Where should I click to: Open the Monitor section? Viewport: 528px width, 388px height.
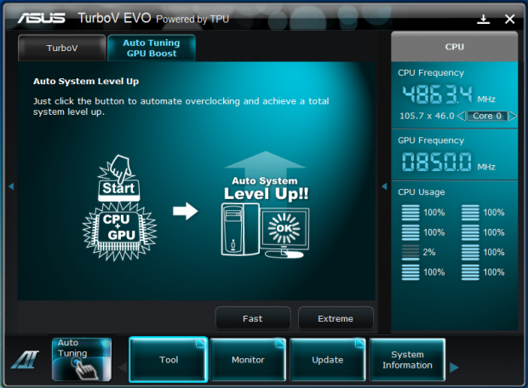248,360
